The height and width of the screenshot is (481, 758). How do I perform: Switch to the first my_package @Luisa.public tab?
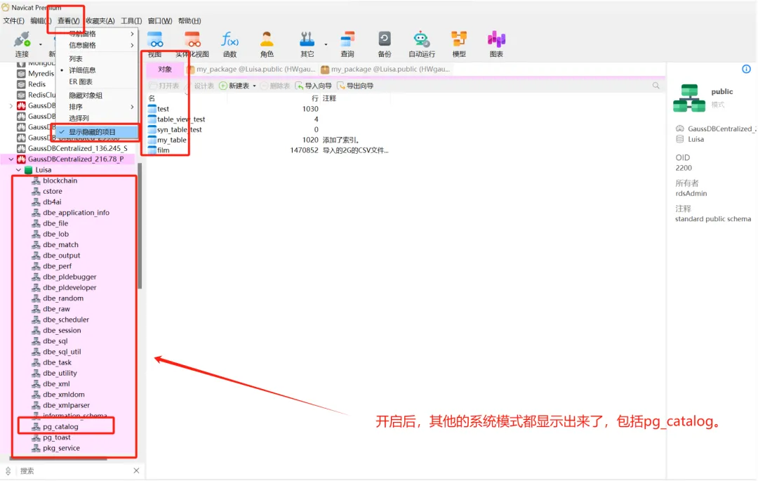251,69
